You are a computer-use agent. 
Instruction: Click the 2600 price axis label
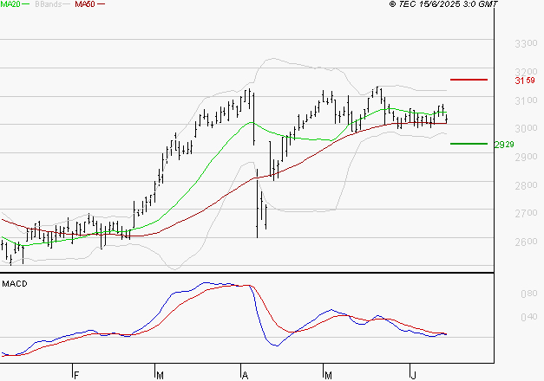tap(526, 242)
